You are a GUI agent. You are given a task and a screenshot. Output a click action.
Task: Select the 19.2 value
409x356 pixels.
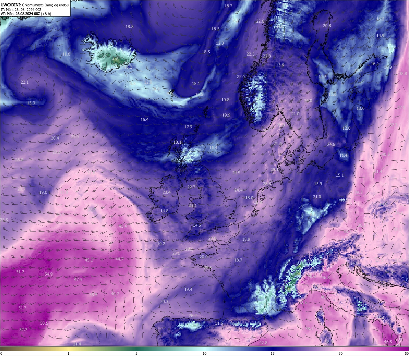[161, 244]
